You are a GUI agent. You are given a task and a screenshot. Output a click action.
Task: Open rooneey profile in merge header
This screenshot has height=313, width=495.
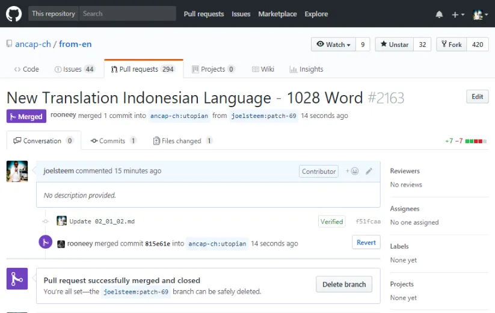click(x=63, y=115)
